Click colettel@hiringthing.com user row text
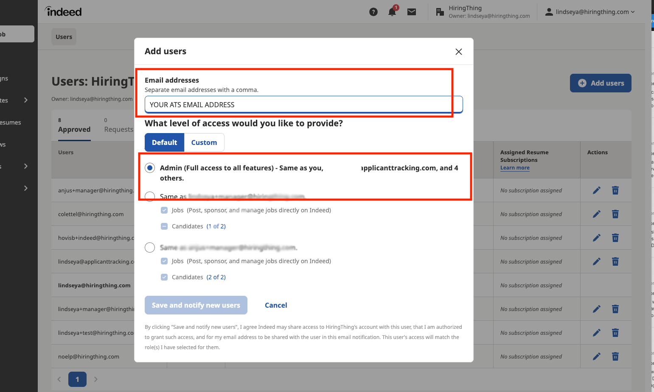 tap(91, 214)
